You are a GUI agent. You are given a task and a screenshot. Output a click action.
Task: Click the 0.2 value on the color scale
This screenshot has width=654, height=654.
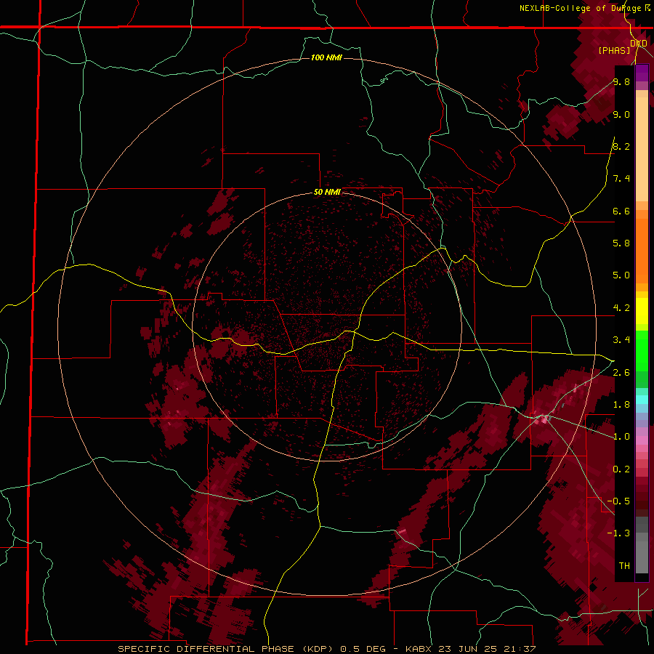click(621, 469)
